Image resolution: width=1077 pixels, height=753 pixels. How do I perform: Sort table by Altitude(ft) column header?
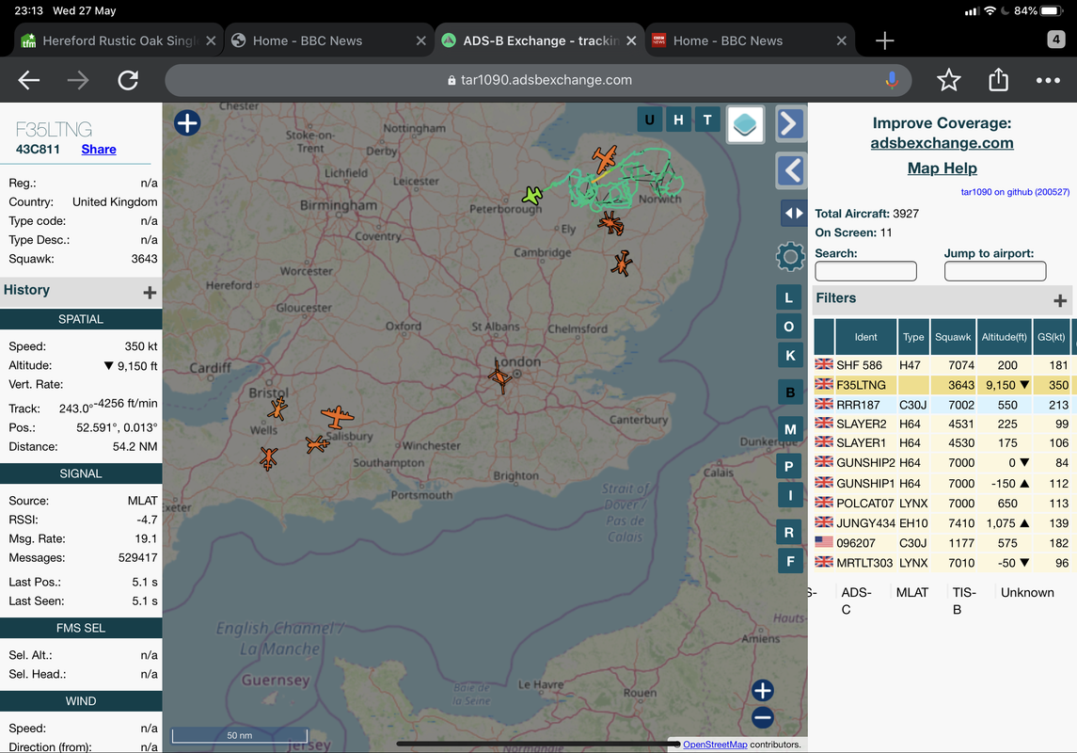(1005, 337)
